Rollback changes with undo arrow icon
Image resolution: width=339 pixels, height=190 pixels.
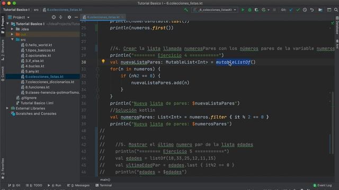point(312,10)
